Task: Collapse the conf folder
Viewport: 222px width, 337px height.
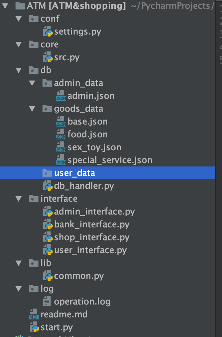Action: click(18, 19)
